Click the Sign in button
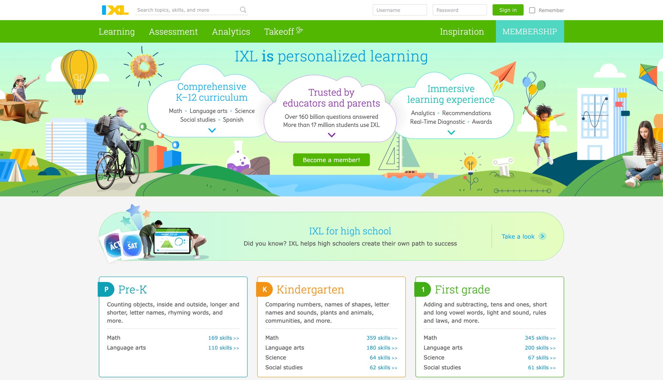The width and height of the screenshot is (663, 380). click(x=508, y=10)
